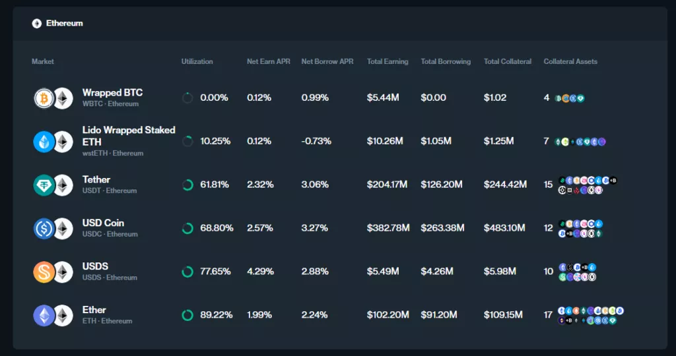Click the 61.81% utilization value
The image size is (676, 356).
click(215, 185)
